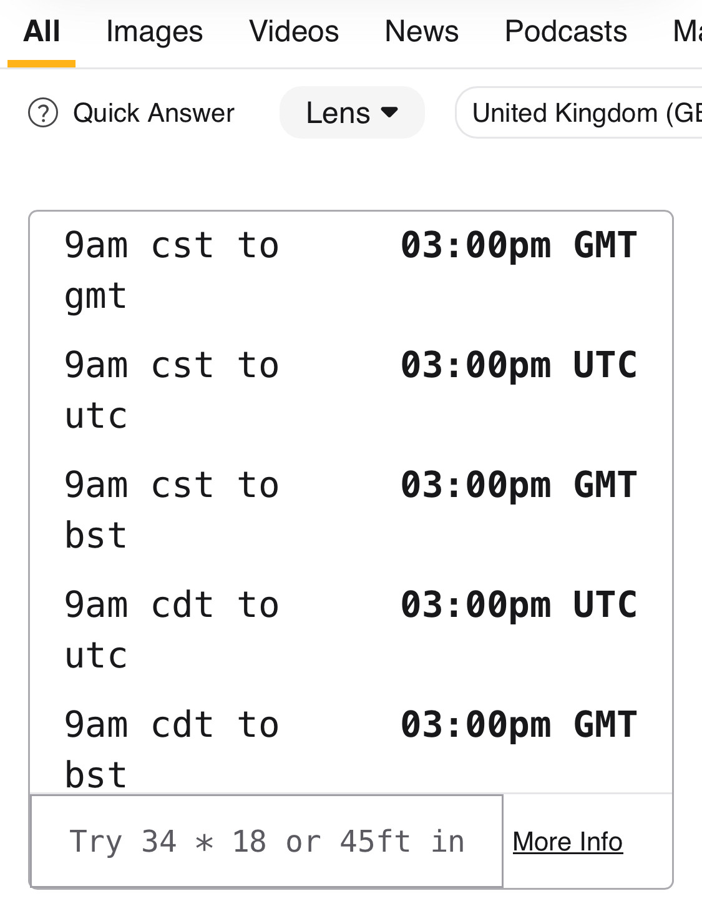Click the first 03:00pm GMT result
702x906 pixels.
[x=518, y=245]
